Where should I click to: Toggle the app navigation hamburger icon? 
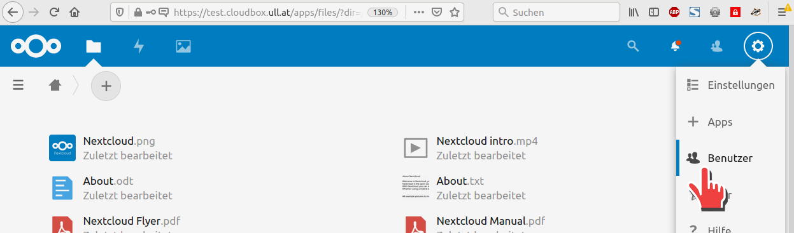click(18, 84)
